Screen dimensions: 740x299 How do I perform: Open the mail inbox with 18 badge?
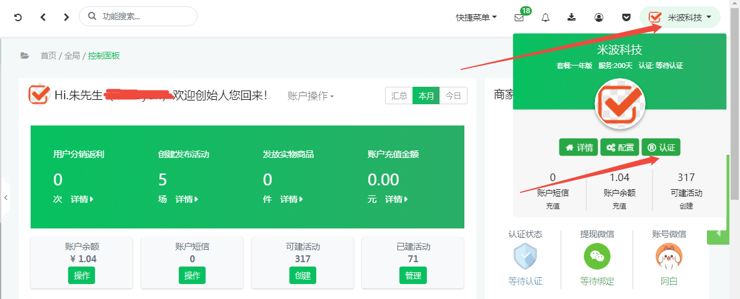[x=519, y=17]
